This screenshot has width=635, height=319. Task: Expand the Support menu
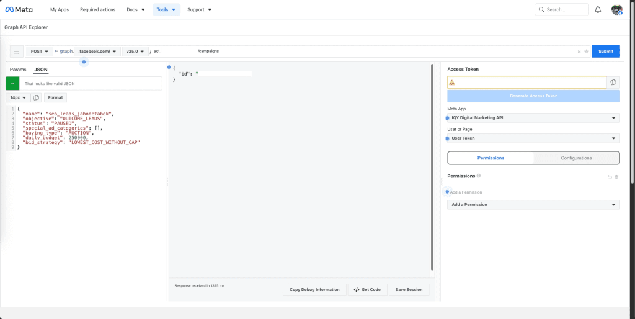tap(199, 10)
